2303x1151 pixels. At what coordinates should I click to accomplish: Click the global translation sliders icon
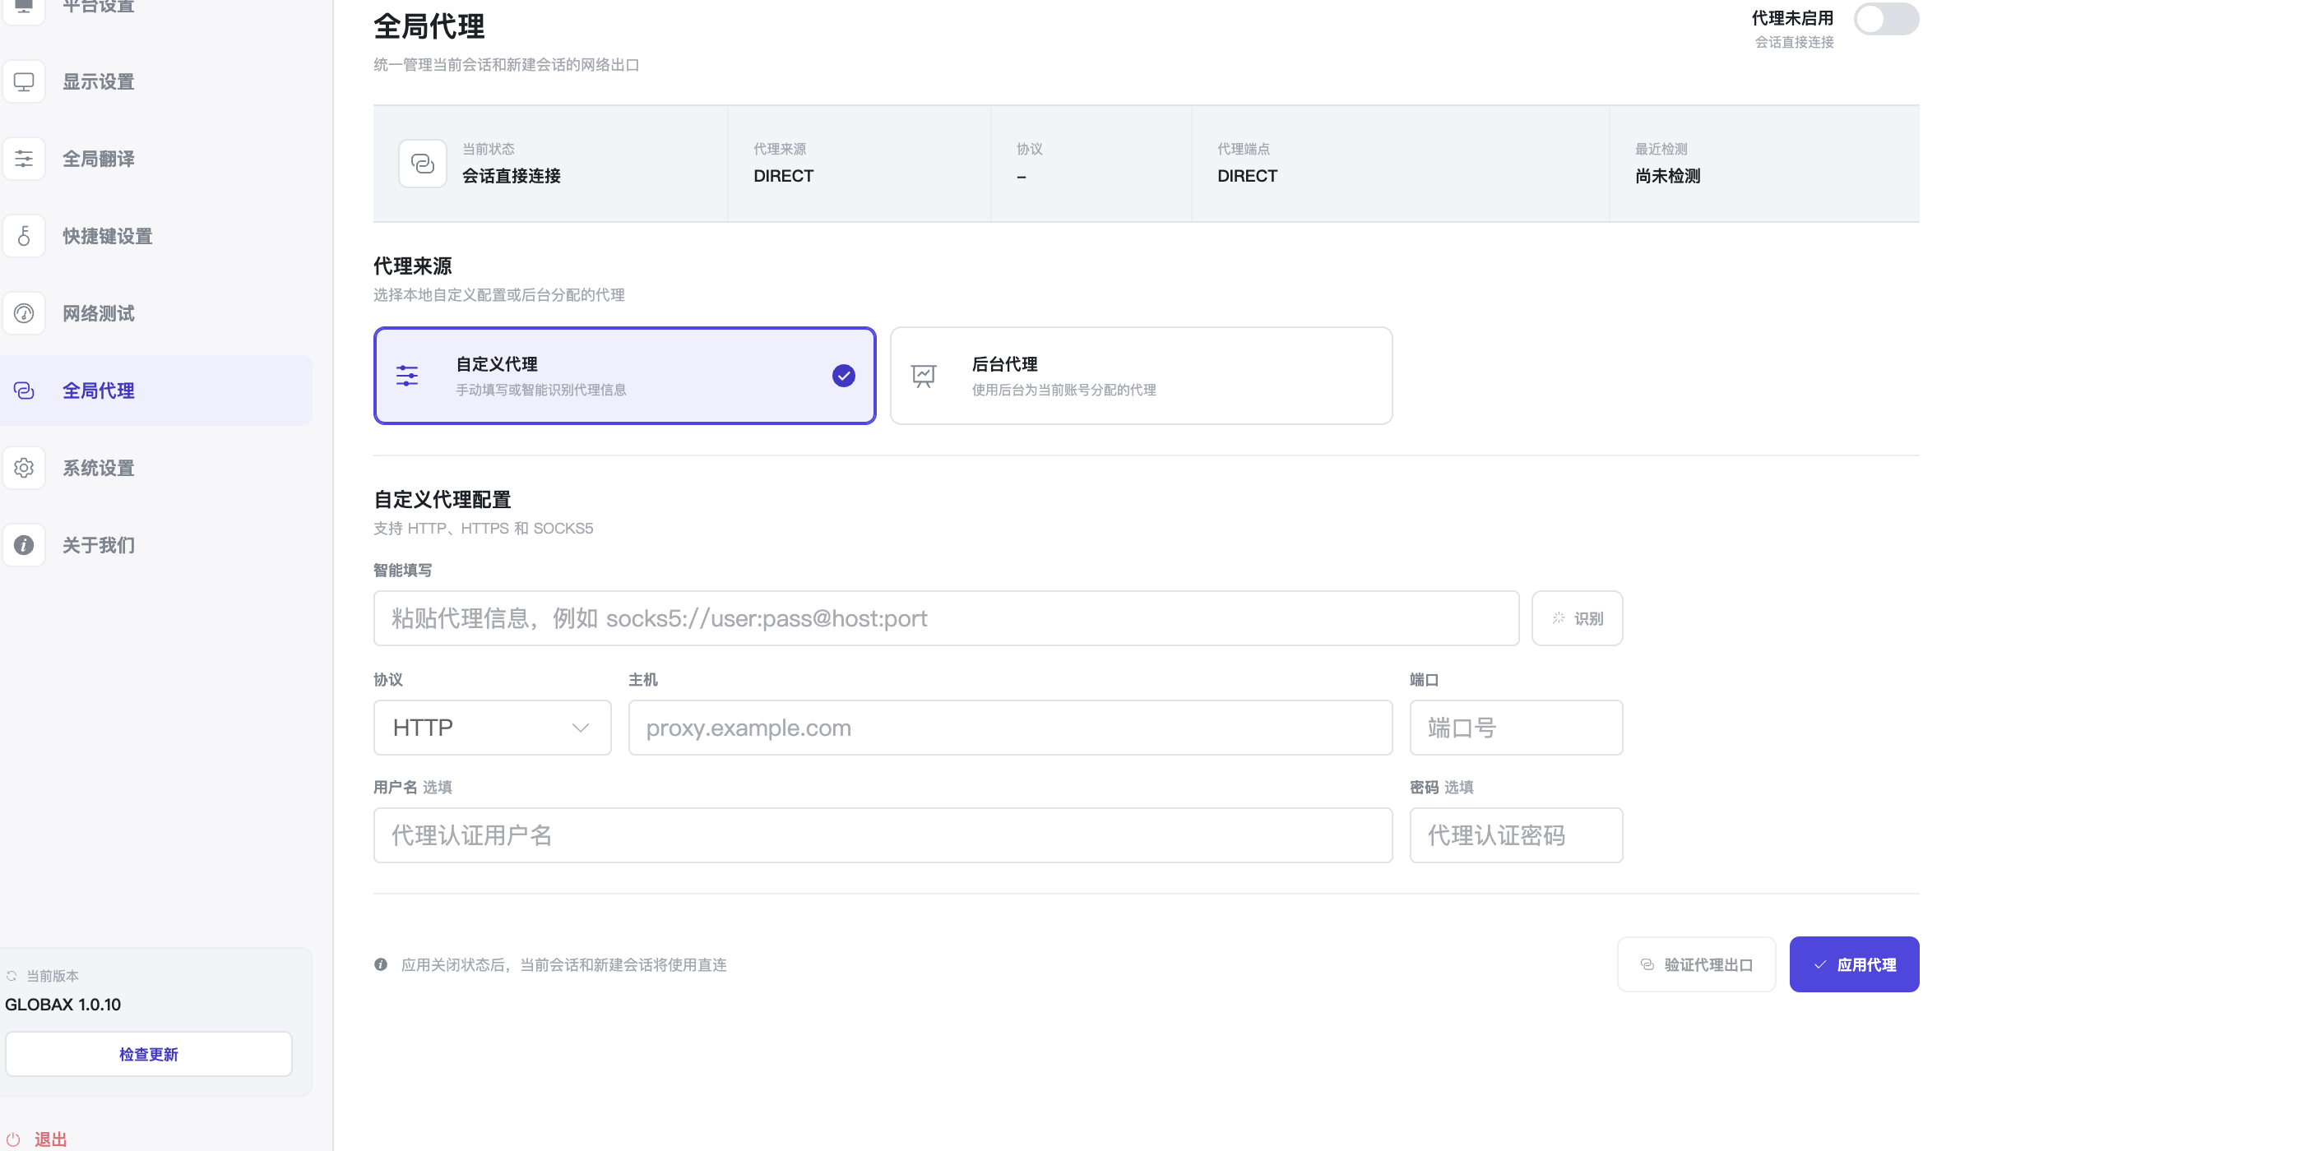(24, 159)
